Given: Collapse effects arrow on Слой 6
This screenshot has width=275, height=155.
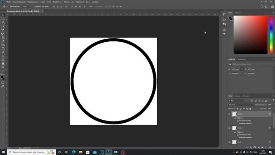Looking at the screenshot, I should point(272,114).
